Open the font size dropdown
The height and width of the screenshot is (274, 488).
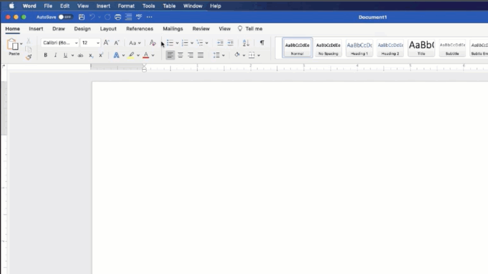coord(98,43)
